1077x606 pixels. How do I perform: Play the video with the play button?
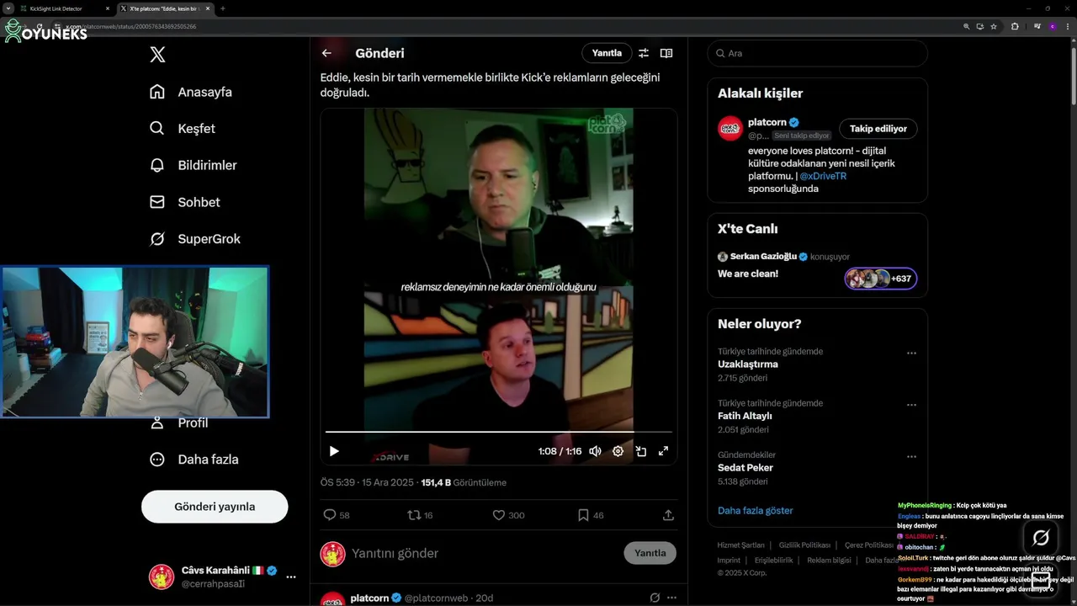pyautogui.click(x=334, y=451)
